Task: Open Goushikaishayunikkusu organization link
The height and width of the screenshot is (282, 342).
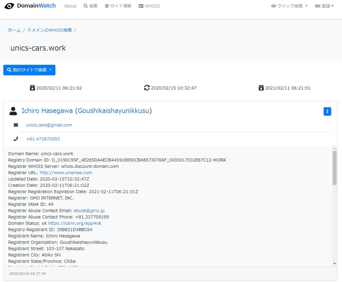Action: coord(114,111)
